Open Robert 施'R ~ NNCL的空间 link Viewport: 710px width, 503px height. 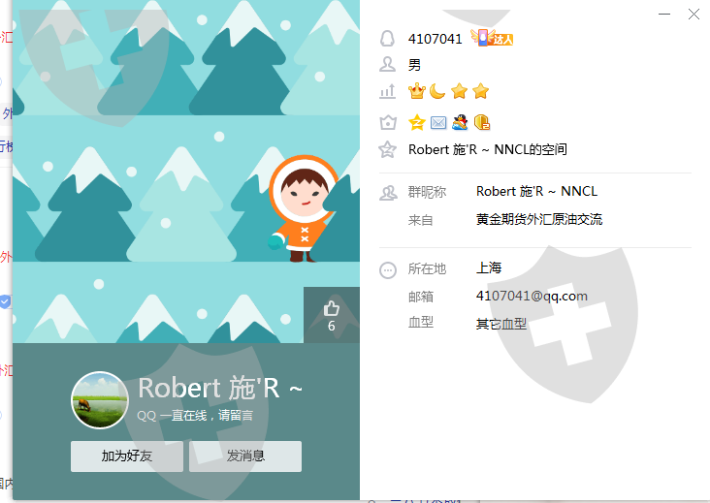pyautogui.click(x=488, y=149)
